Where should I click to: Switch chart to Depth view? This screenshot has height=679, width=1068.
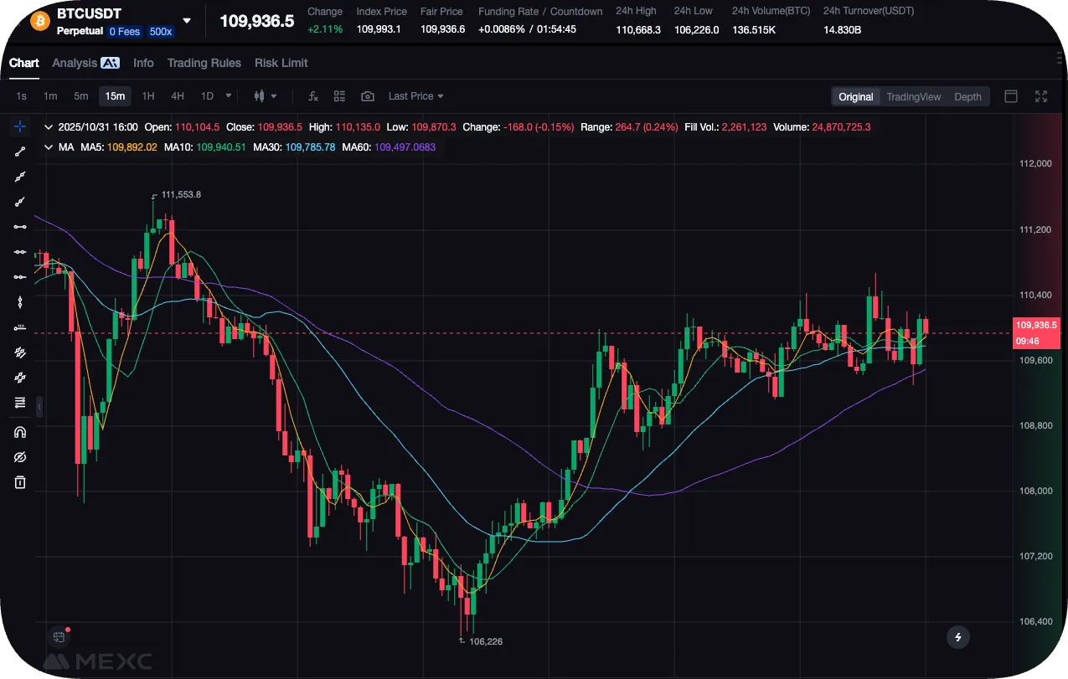click(967, 96)
